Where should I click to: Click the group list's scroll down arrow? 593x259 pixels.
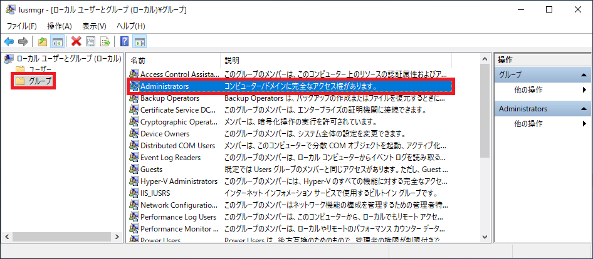coord(485,236)
